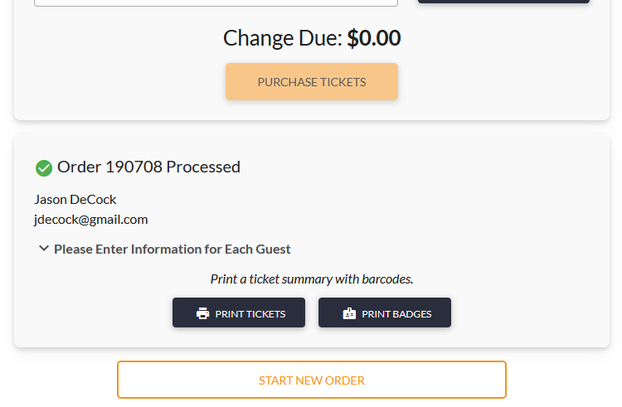The height and width of the screenshot is (407, 622).
Task: Click the Order 190708 Processed heading
Action: 148,167
